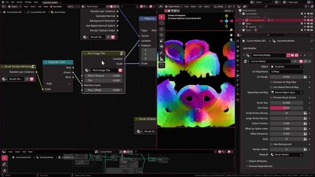Select the Annotate tool in viewport
Viewport: 315px width, 177px height.
click(x=161, y=53)
